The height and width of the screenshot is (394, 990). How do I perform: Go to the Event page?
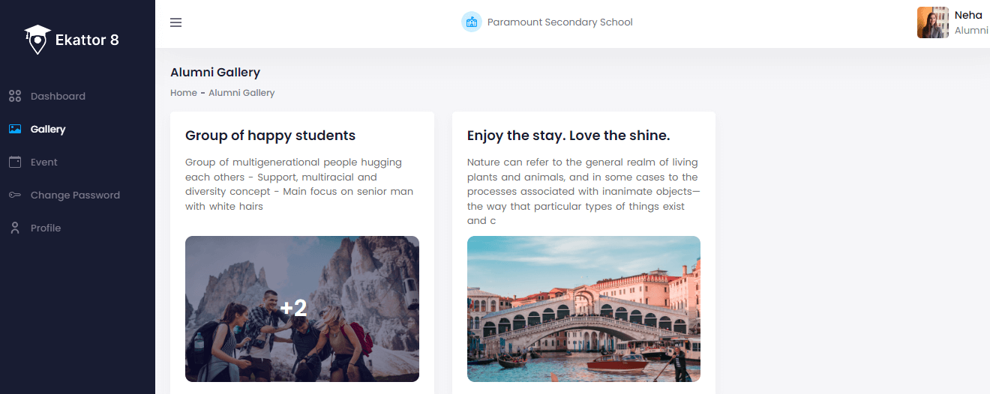click(x=44, y=162)
